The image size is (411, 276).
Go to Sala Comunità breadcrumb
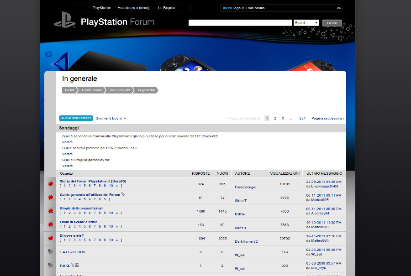click(120, 90)
